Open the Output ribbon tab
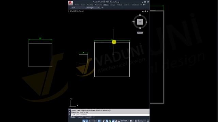Screen dimensions: 218x122 click(x=120, y=5)
